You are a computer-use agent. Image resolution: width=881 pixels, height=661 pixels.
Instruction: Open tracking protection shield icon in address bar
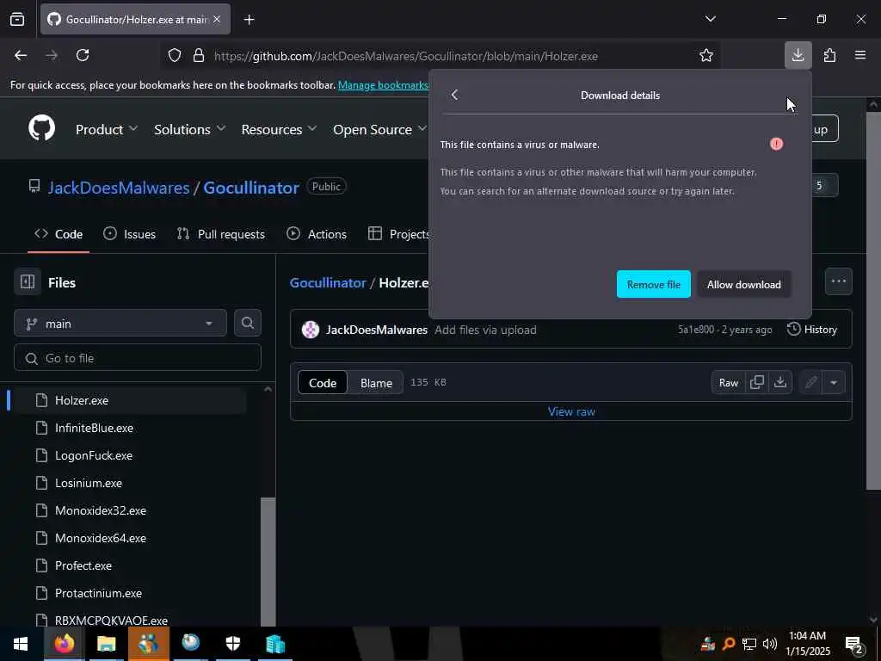click(175, 56)
